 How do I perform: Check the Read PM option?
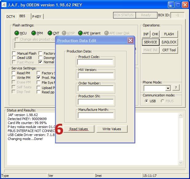click(14, 73)
